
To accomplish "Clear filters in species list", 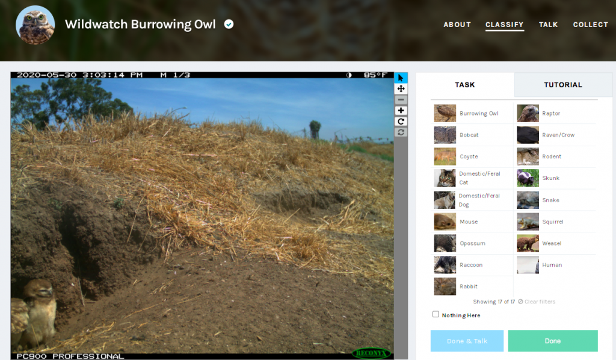I will tap(536, 302).
